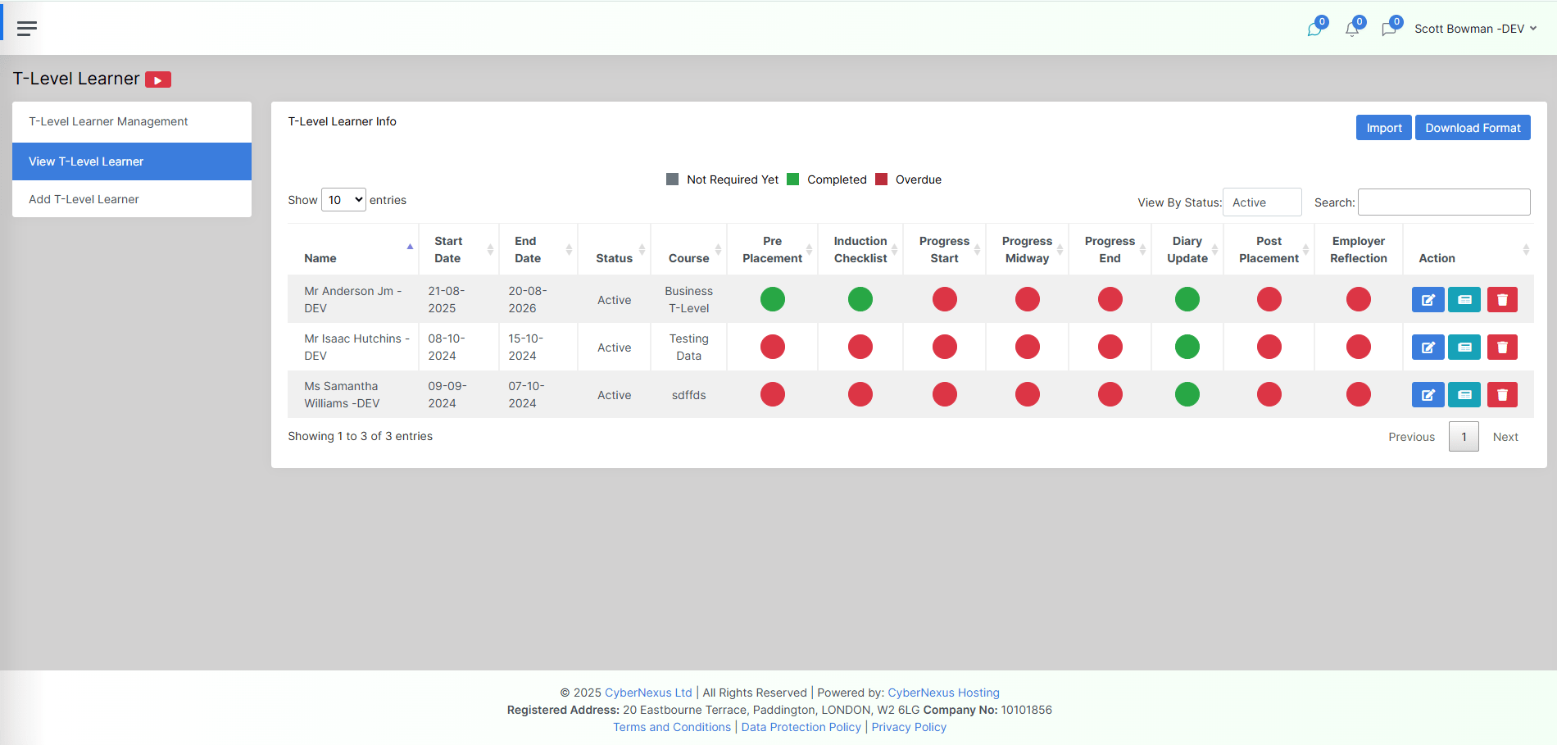Open the Show entries count dropdown

[x=343, y=200]
